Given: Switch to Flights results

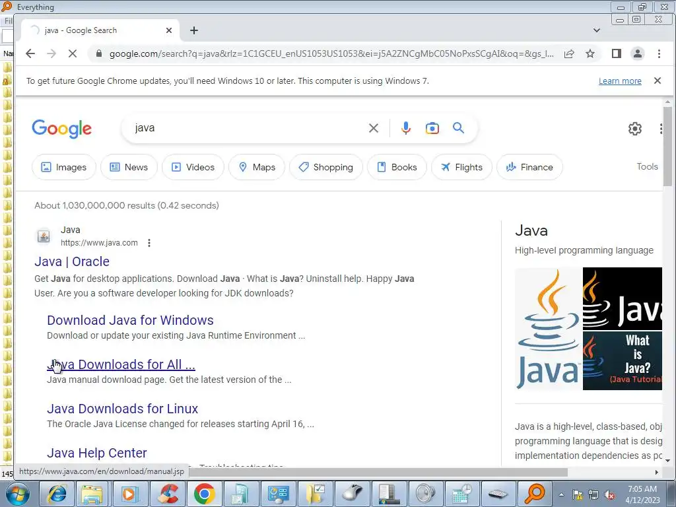Looking at the screenshot, I should click(461, 167).
